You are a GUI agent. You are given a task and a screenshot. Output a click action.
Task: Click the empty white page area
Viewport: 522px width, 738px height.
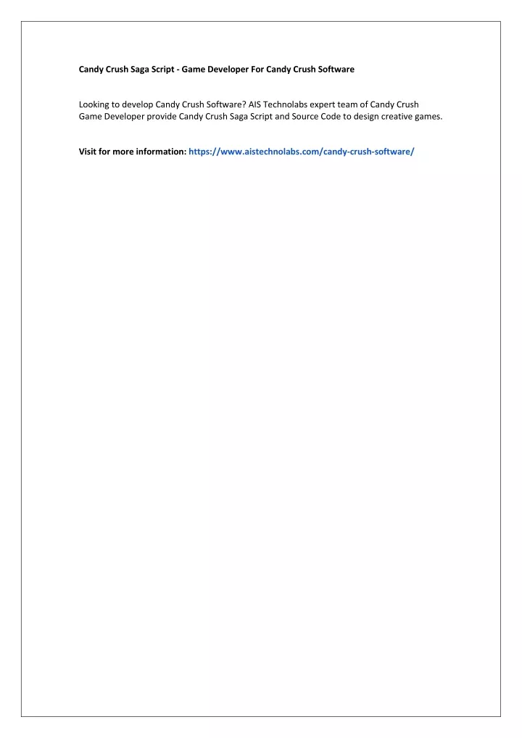point(261,423)
